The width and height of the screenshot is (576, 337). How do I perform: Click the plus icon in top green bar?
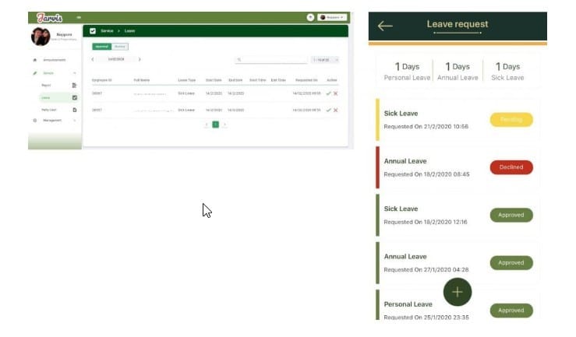310,17
